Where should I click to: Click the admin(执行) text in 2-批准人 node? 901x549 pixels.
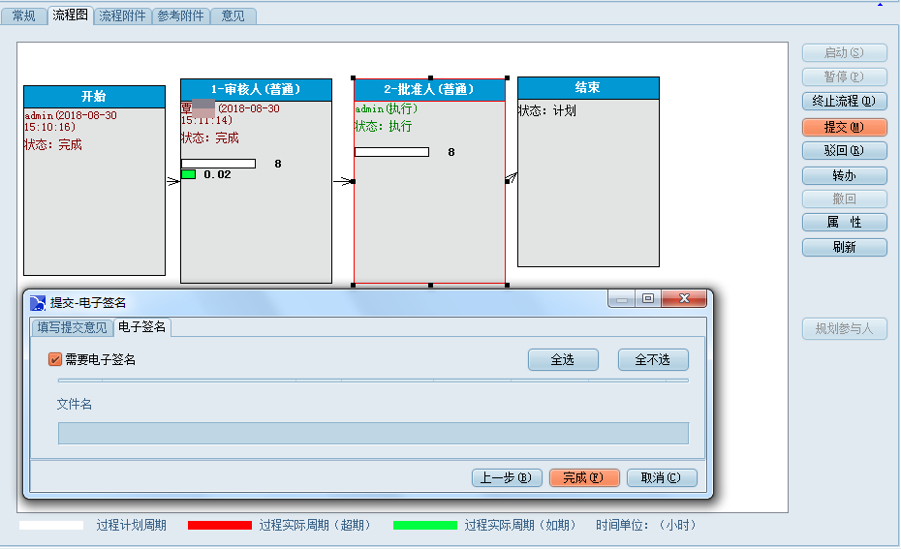pos(387,108)
